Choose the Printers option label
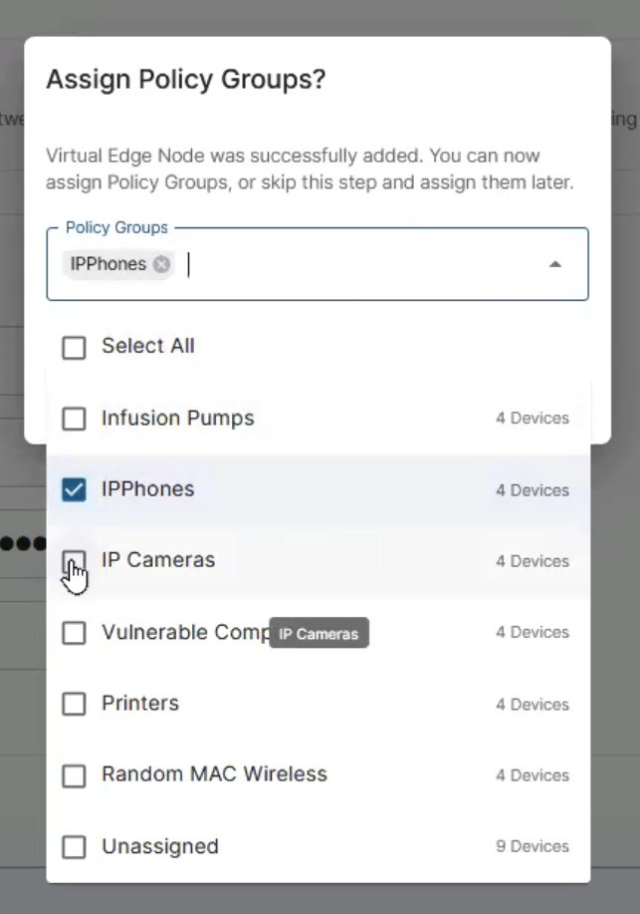 [140, 704]
